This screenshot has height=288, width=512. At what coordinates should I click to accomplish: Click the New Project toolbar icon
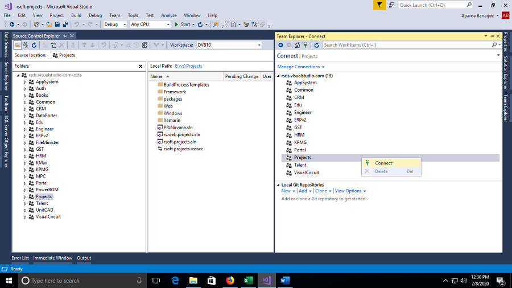pyautogui.click(x=36, y=24)
